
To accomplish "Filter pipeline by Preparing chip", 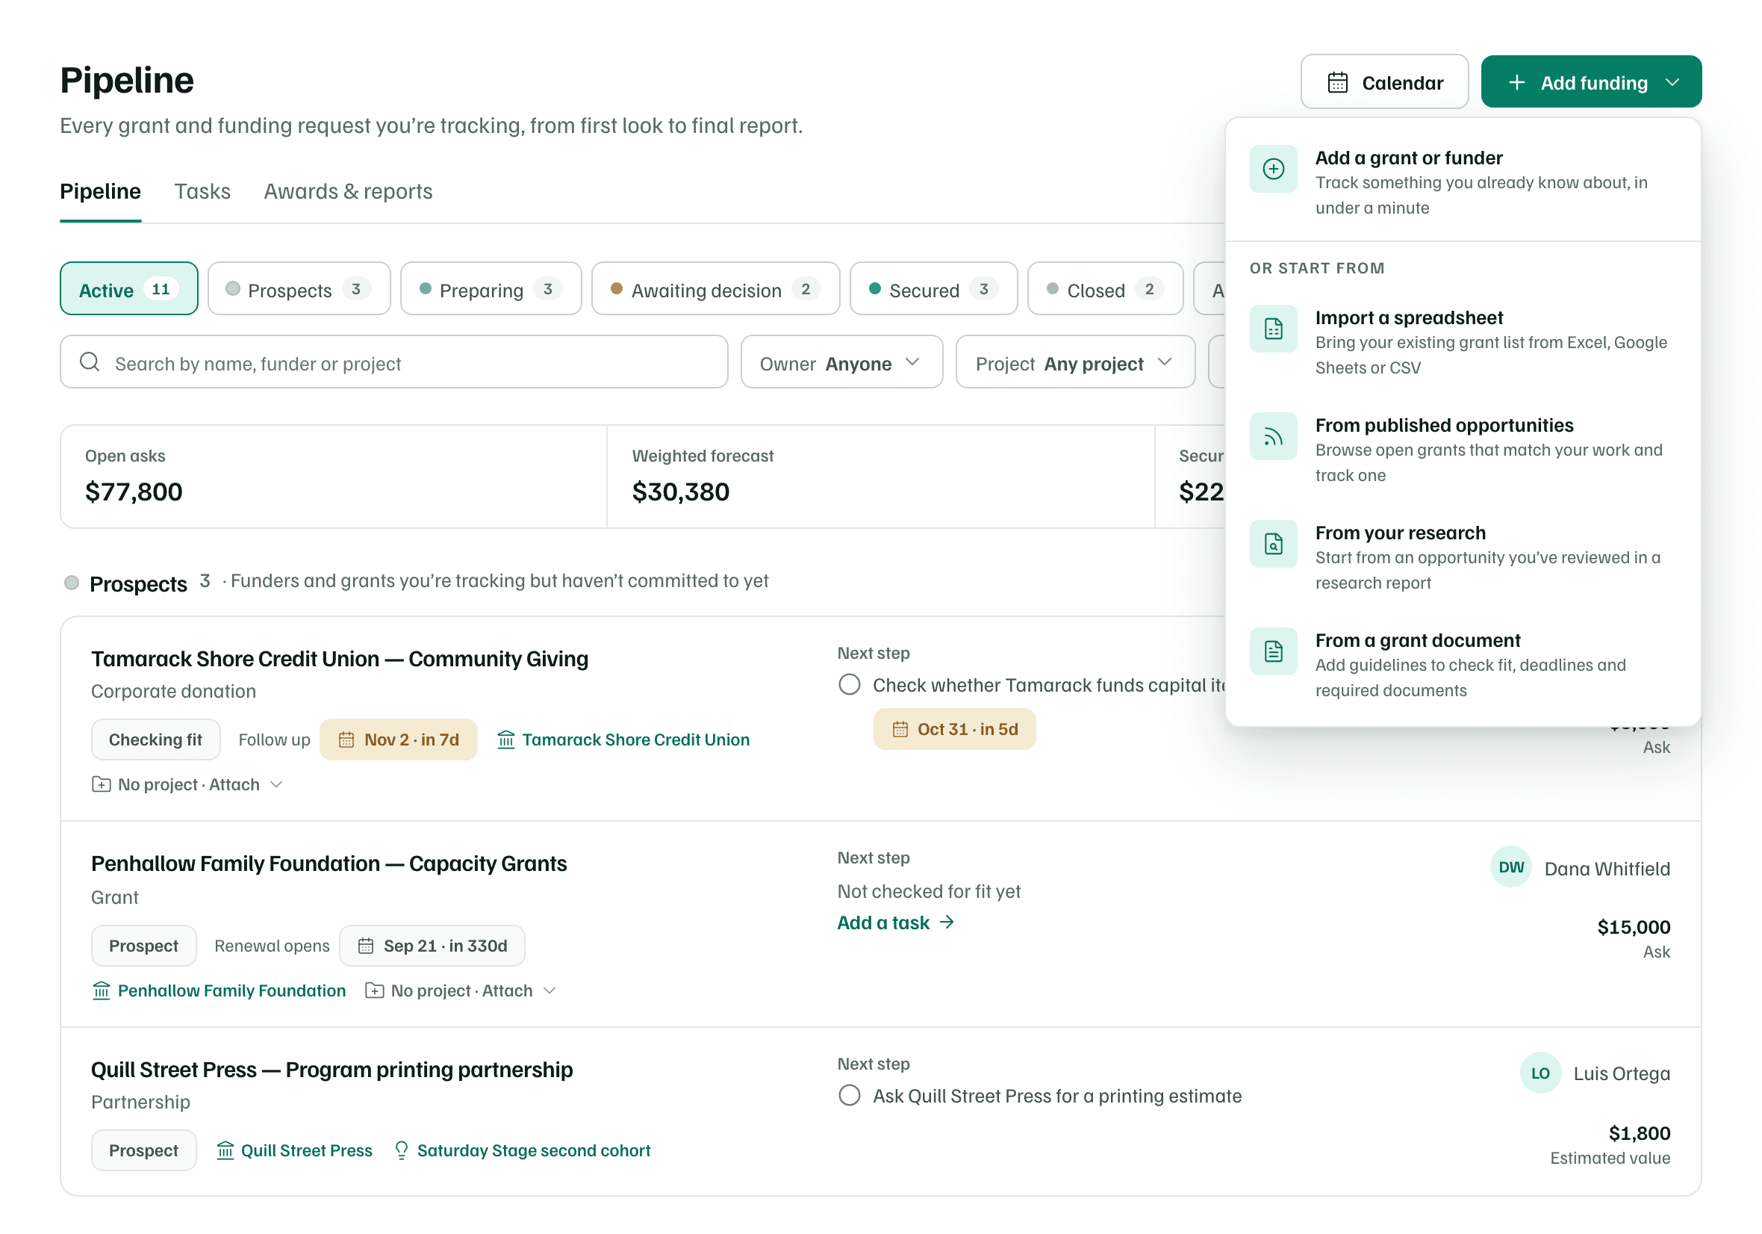I will pyautogui.click(x=491, y=289).
